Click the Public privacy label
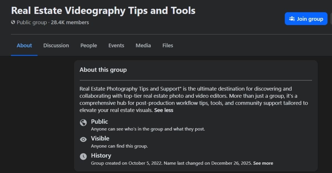Screen dimensions: 332x173 click(99, 121)
